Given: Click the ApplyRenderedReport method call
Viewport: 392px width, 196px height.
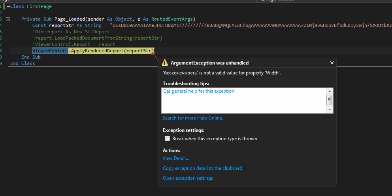Looking at the screenshot, I should (97, 51).
